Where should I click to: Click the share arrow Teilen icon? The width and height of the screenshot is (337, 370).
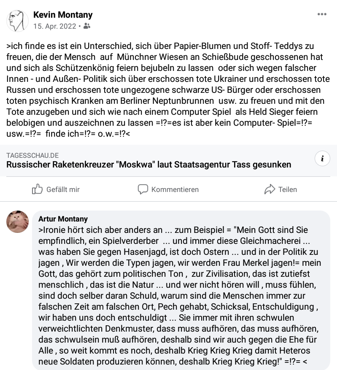pos(270,189)
